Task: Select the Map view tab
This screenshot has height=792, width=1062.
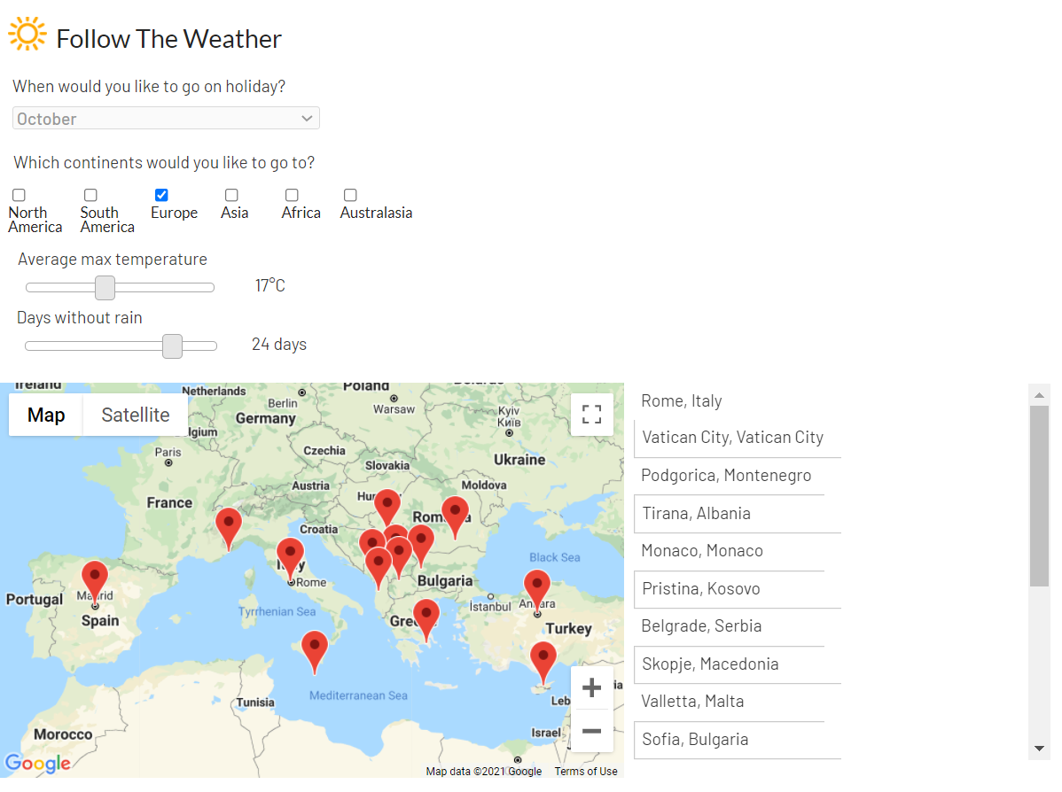Action: [x=46, y=415]
